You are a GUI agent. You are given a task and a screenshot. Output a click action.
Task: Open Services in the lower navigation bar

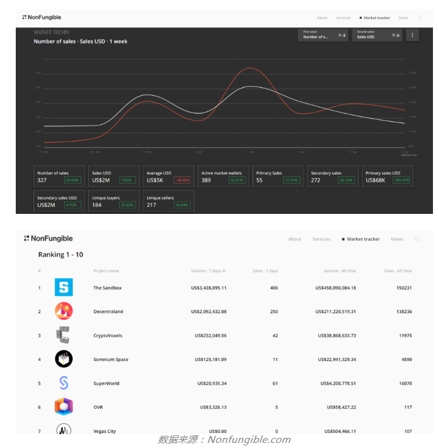321,239
